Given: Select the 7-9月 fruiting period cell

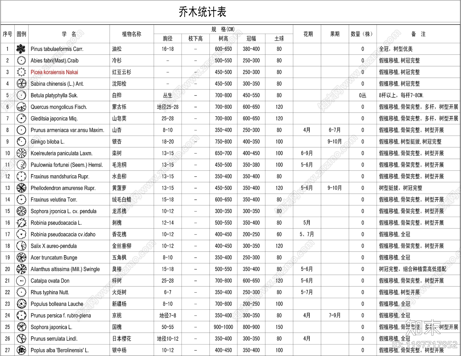Looking at the screenshot, I should pos(335,315).
